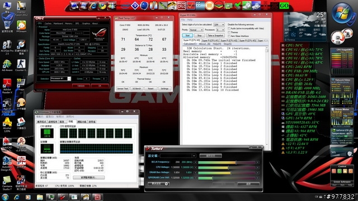Click the Start button in Hyper PI
The image size is (358, 201).
coord(187,36)
